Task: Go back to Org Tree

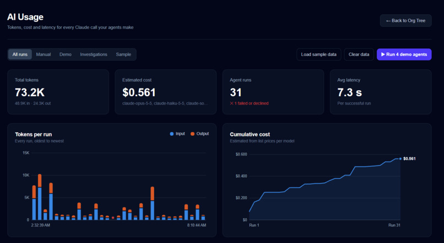Action: point(405,21)
